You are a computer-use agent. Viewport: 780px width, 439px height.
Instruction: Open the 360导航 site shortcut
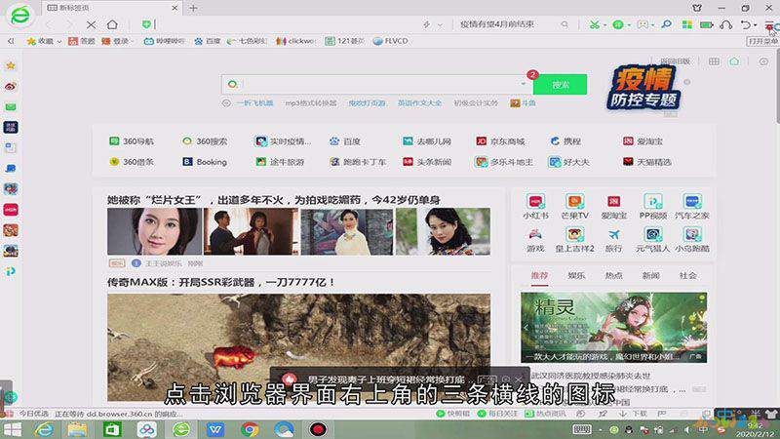point(132,141)
